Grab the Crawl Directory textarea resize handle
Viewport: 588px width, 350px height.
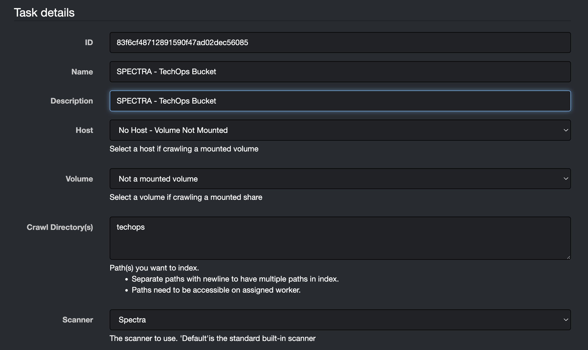tap(568, 257)
